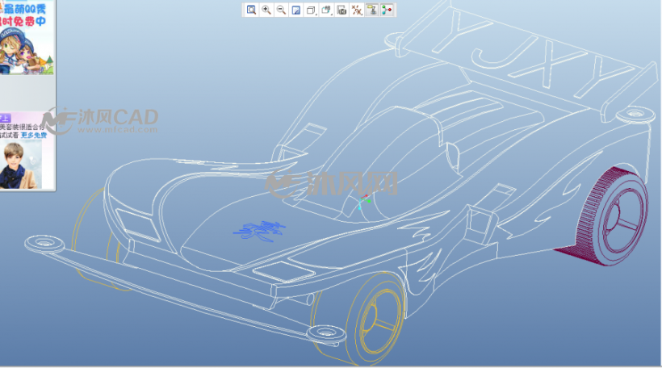The height and width of the screenshot is (368, 662).
Task: Open the Display Style dropdown
Action: (x=312, y=10)
